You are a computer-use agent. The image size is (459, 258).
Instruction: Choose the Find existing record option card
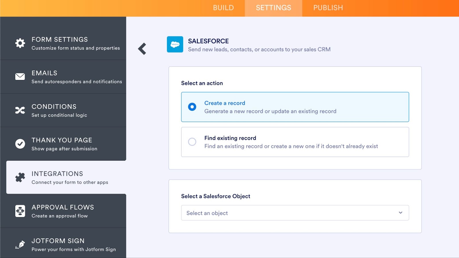pos(295,142)
